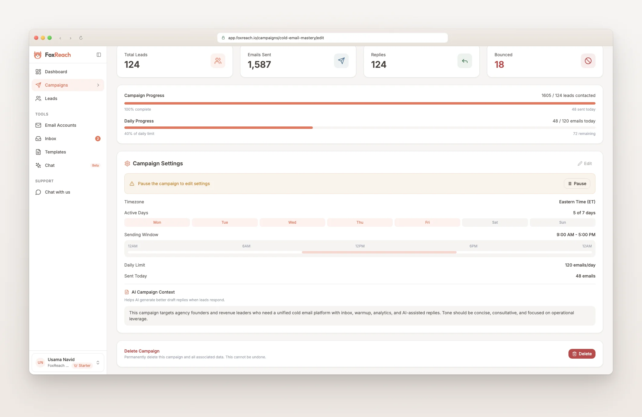Toggle the Sat active day
The image size is (642, 417).
tap(495, 222)
